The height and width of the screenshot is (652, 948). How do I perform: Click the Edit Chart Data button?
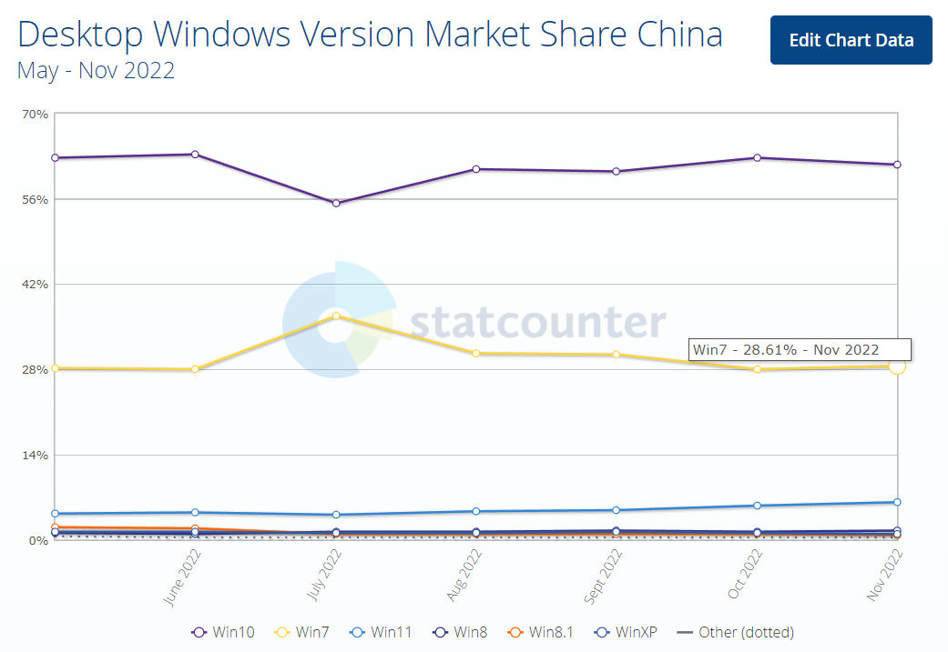851,40
